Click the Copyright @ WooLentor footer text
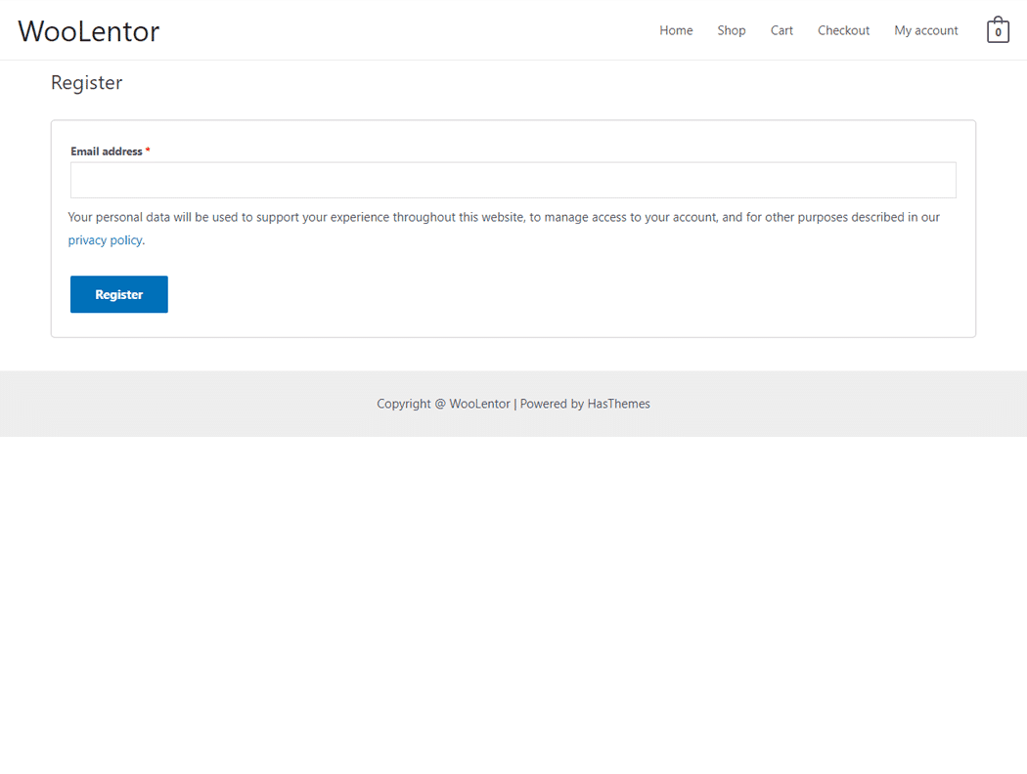Image resolution: width=1027 pixels, height=774 pixels. [x=443, y=404]
